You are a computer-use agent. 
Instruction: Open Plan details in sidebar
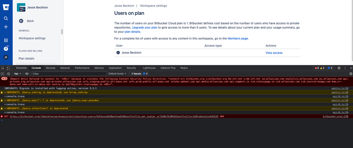tap(26, 59)
